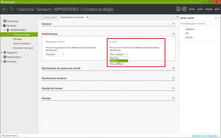Image resolution: width=221 pixels, height=138 pixels.
Task: Collapse Propriétés pour Technical quick access group
Action: click(x=218, y=24)
